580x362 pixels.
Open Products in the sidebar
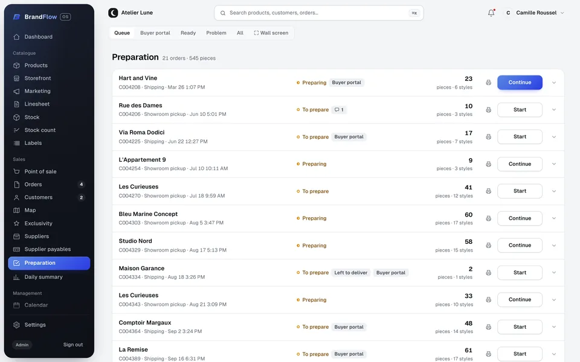tap(49, 65)
